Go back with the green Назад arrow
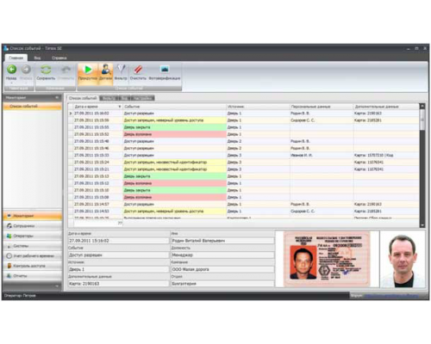431x344 pixels. pos(11,70)
